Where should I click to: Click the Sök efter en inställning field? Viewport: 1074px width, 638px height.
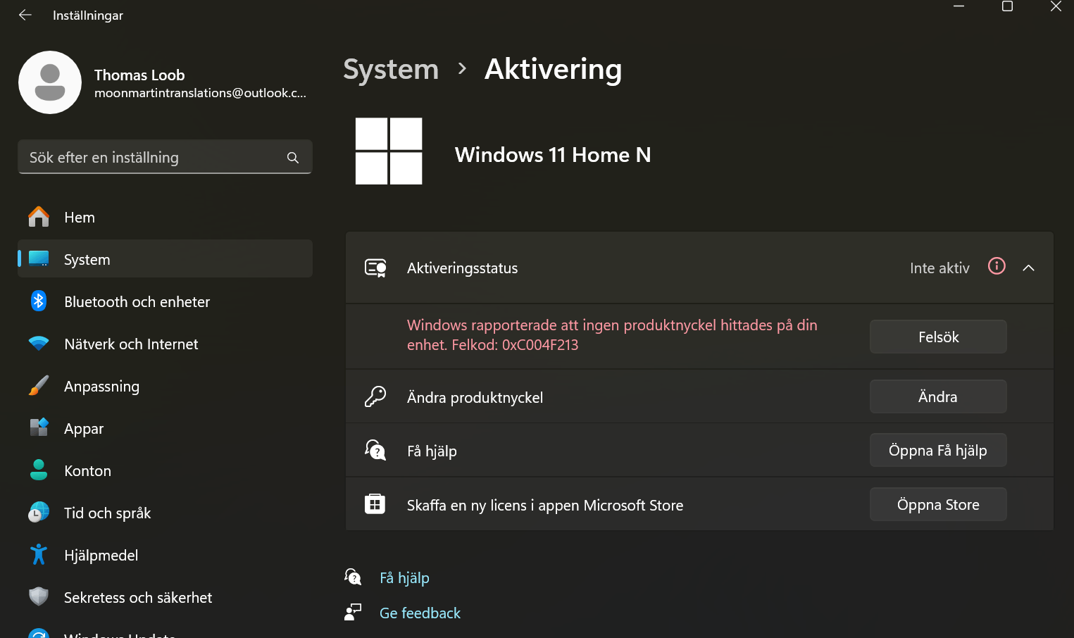click(165, 157)
